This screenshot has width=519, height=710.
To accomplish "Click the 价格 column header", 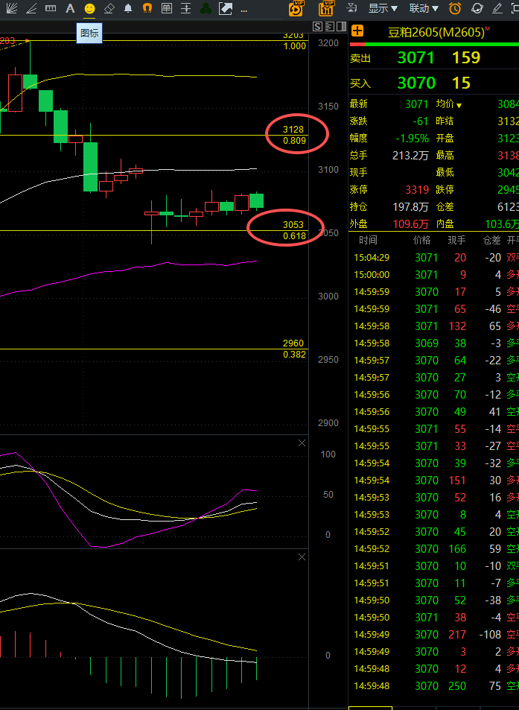I will tap(421, 240).
